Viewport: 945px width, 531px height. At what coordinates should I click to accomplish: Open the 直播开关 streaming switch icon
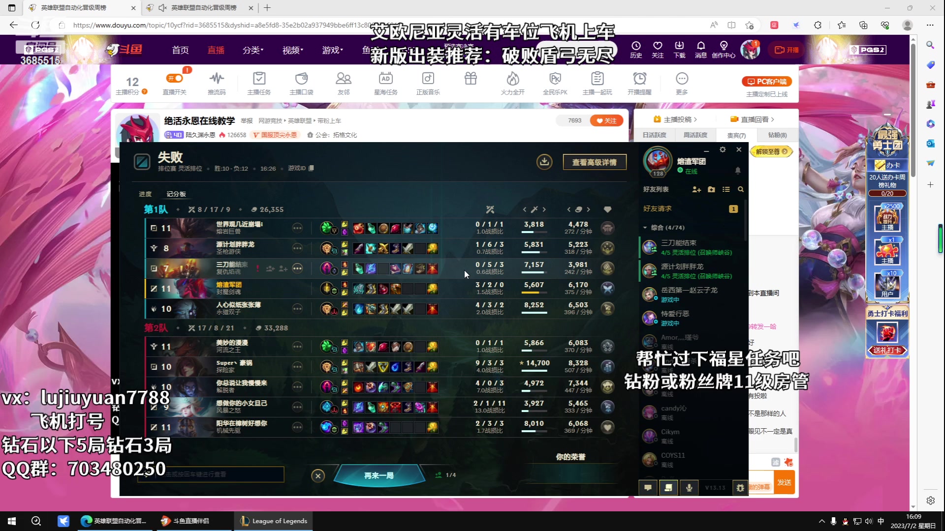[x=175, y=83]
